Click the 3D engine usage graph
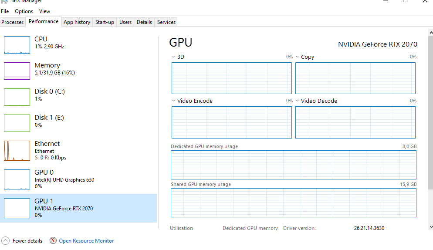433x250 pixels. 232,78
